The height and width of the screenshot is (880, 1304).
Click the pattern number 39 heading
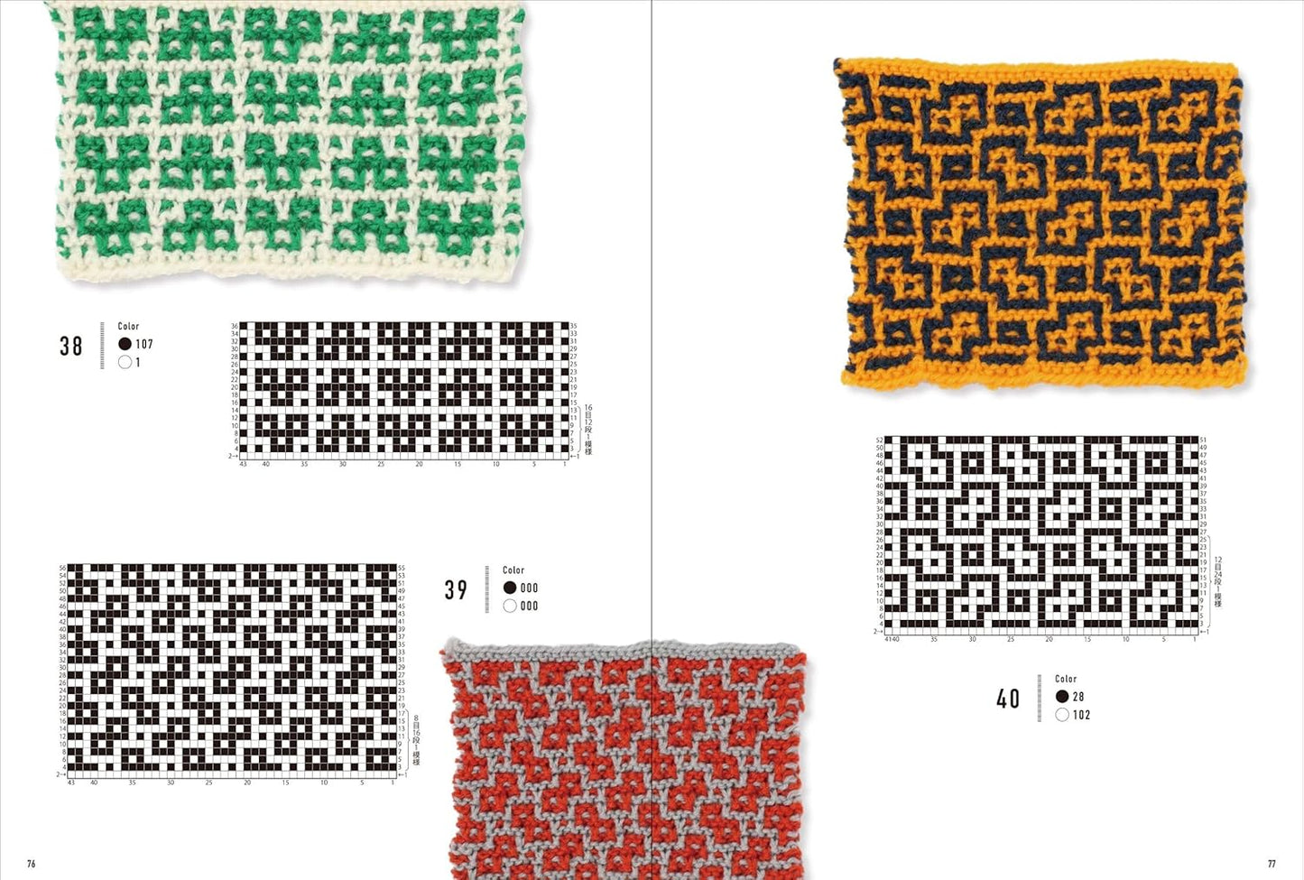pyautogui.click(x=457, y=589)
